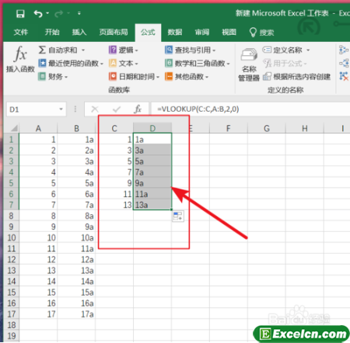Image resolution: width=350 pixels, height=343 pixels.
Task: Click 定义名称 button
Action: point(282,50)
